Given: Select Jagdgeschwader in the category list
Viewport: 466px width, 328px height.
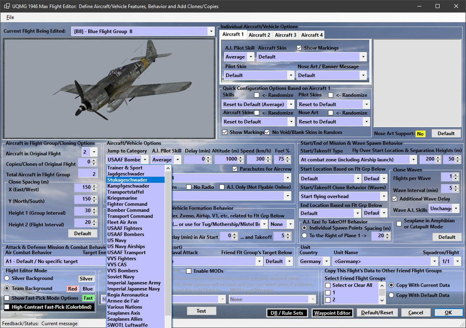Looking at the screenshot, I should [x=135, y=174].
